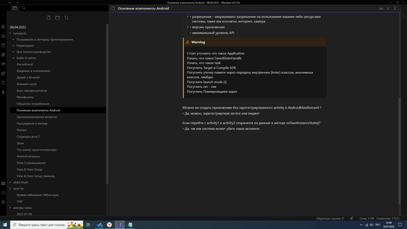Open the file explorer tab in sidebar

15,8
